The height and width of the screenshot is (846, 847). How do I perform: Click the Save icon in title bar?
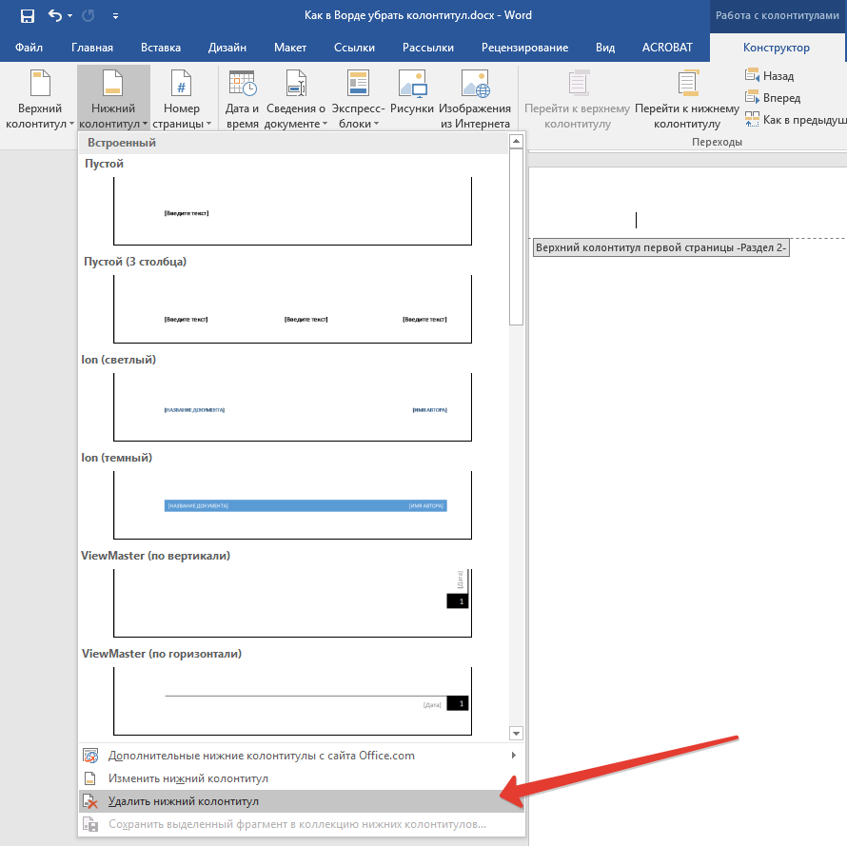tap(27, 16)
